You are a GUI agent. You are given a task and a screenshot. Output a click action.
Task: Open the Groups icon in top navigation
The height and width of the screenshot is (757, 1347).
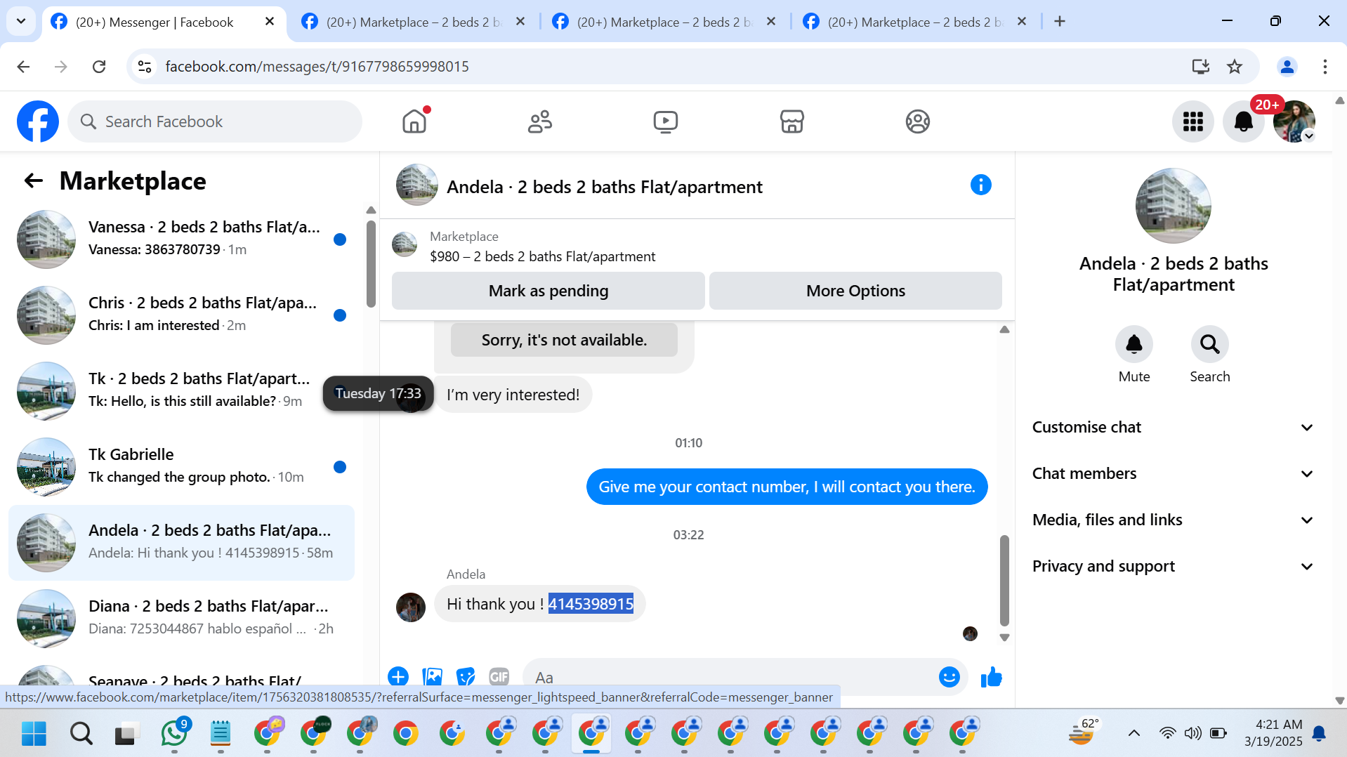coord(917,121)
